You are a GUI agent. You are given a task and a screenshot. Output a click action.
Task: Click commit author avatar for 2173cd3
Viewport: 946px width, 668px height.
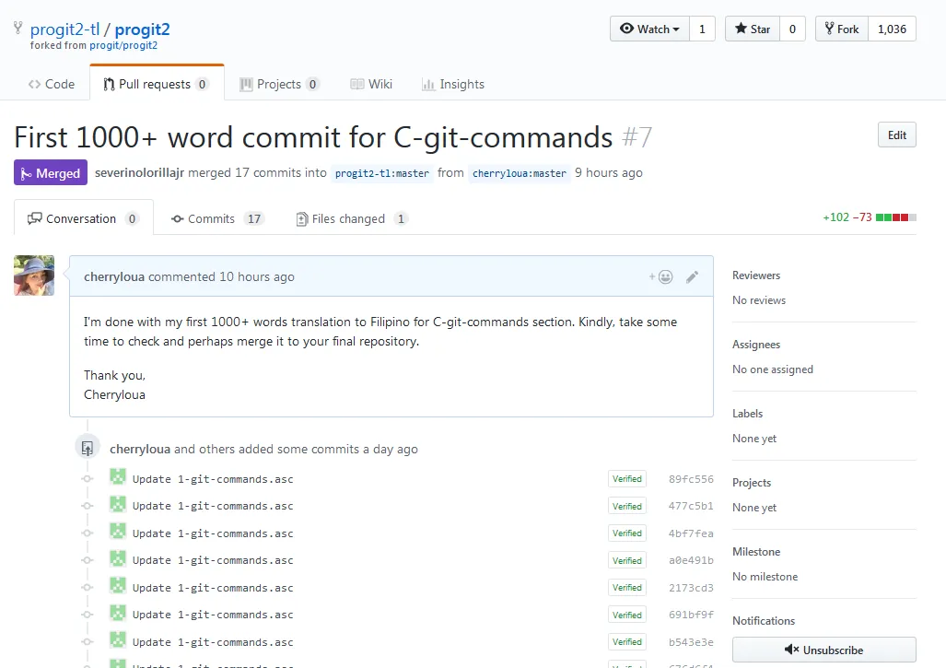point(118,585)
